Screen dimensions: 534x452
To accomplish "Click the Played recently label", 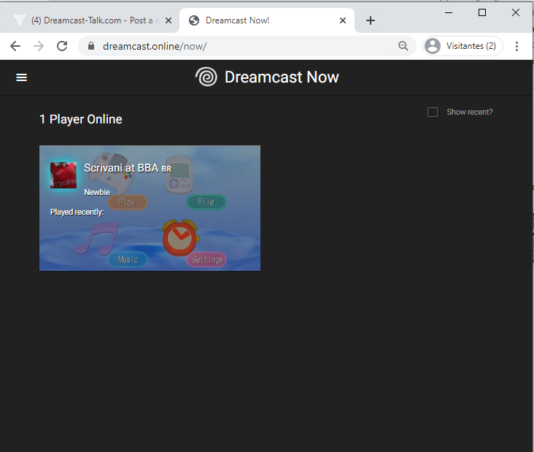I will [77, 212].
